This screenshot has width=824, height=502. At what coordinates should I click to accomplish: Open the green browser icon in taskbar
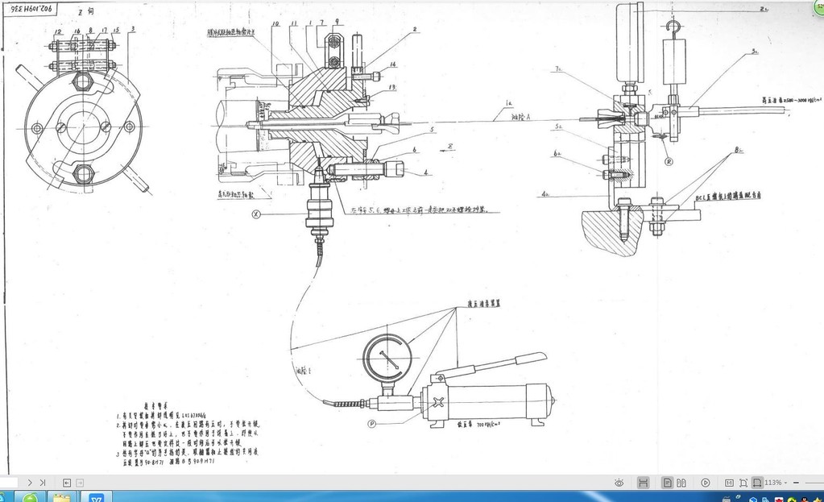30,497
